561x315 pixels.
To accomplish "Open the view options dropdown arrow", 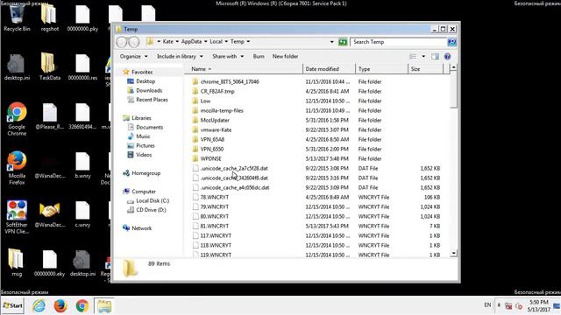I will pos(423,56).
